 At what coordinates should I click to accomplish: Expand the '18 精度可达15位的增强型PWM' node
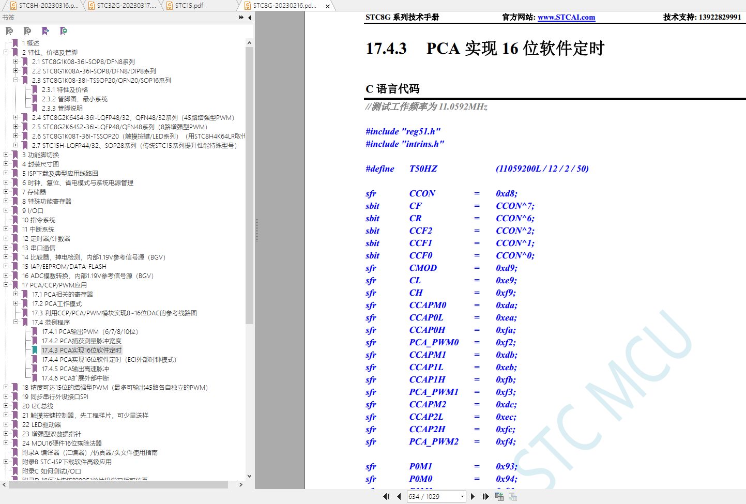pyautogui.click(x=6, y=387)
